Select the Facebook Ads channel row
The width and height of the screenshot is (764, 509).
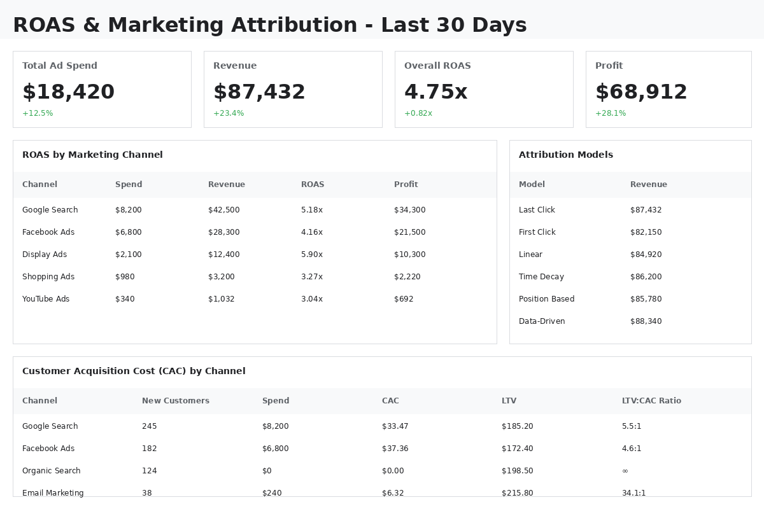255,232
